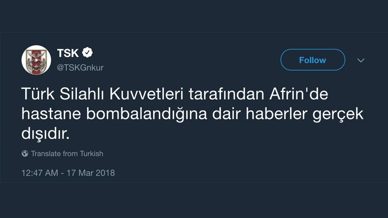Click the globe icon beside Translate
Image resolution: width=388 pixels, height=218 pixels.
pos(25,153)
